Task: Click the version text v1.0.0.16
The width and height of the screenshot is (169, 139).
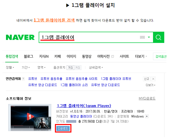Action: 76,111
